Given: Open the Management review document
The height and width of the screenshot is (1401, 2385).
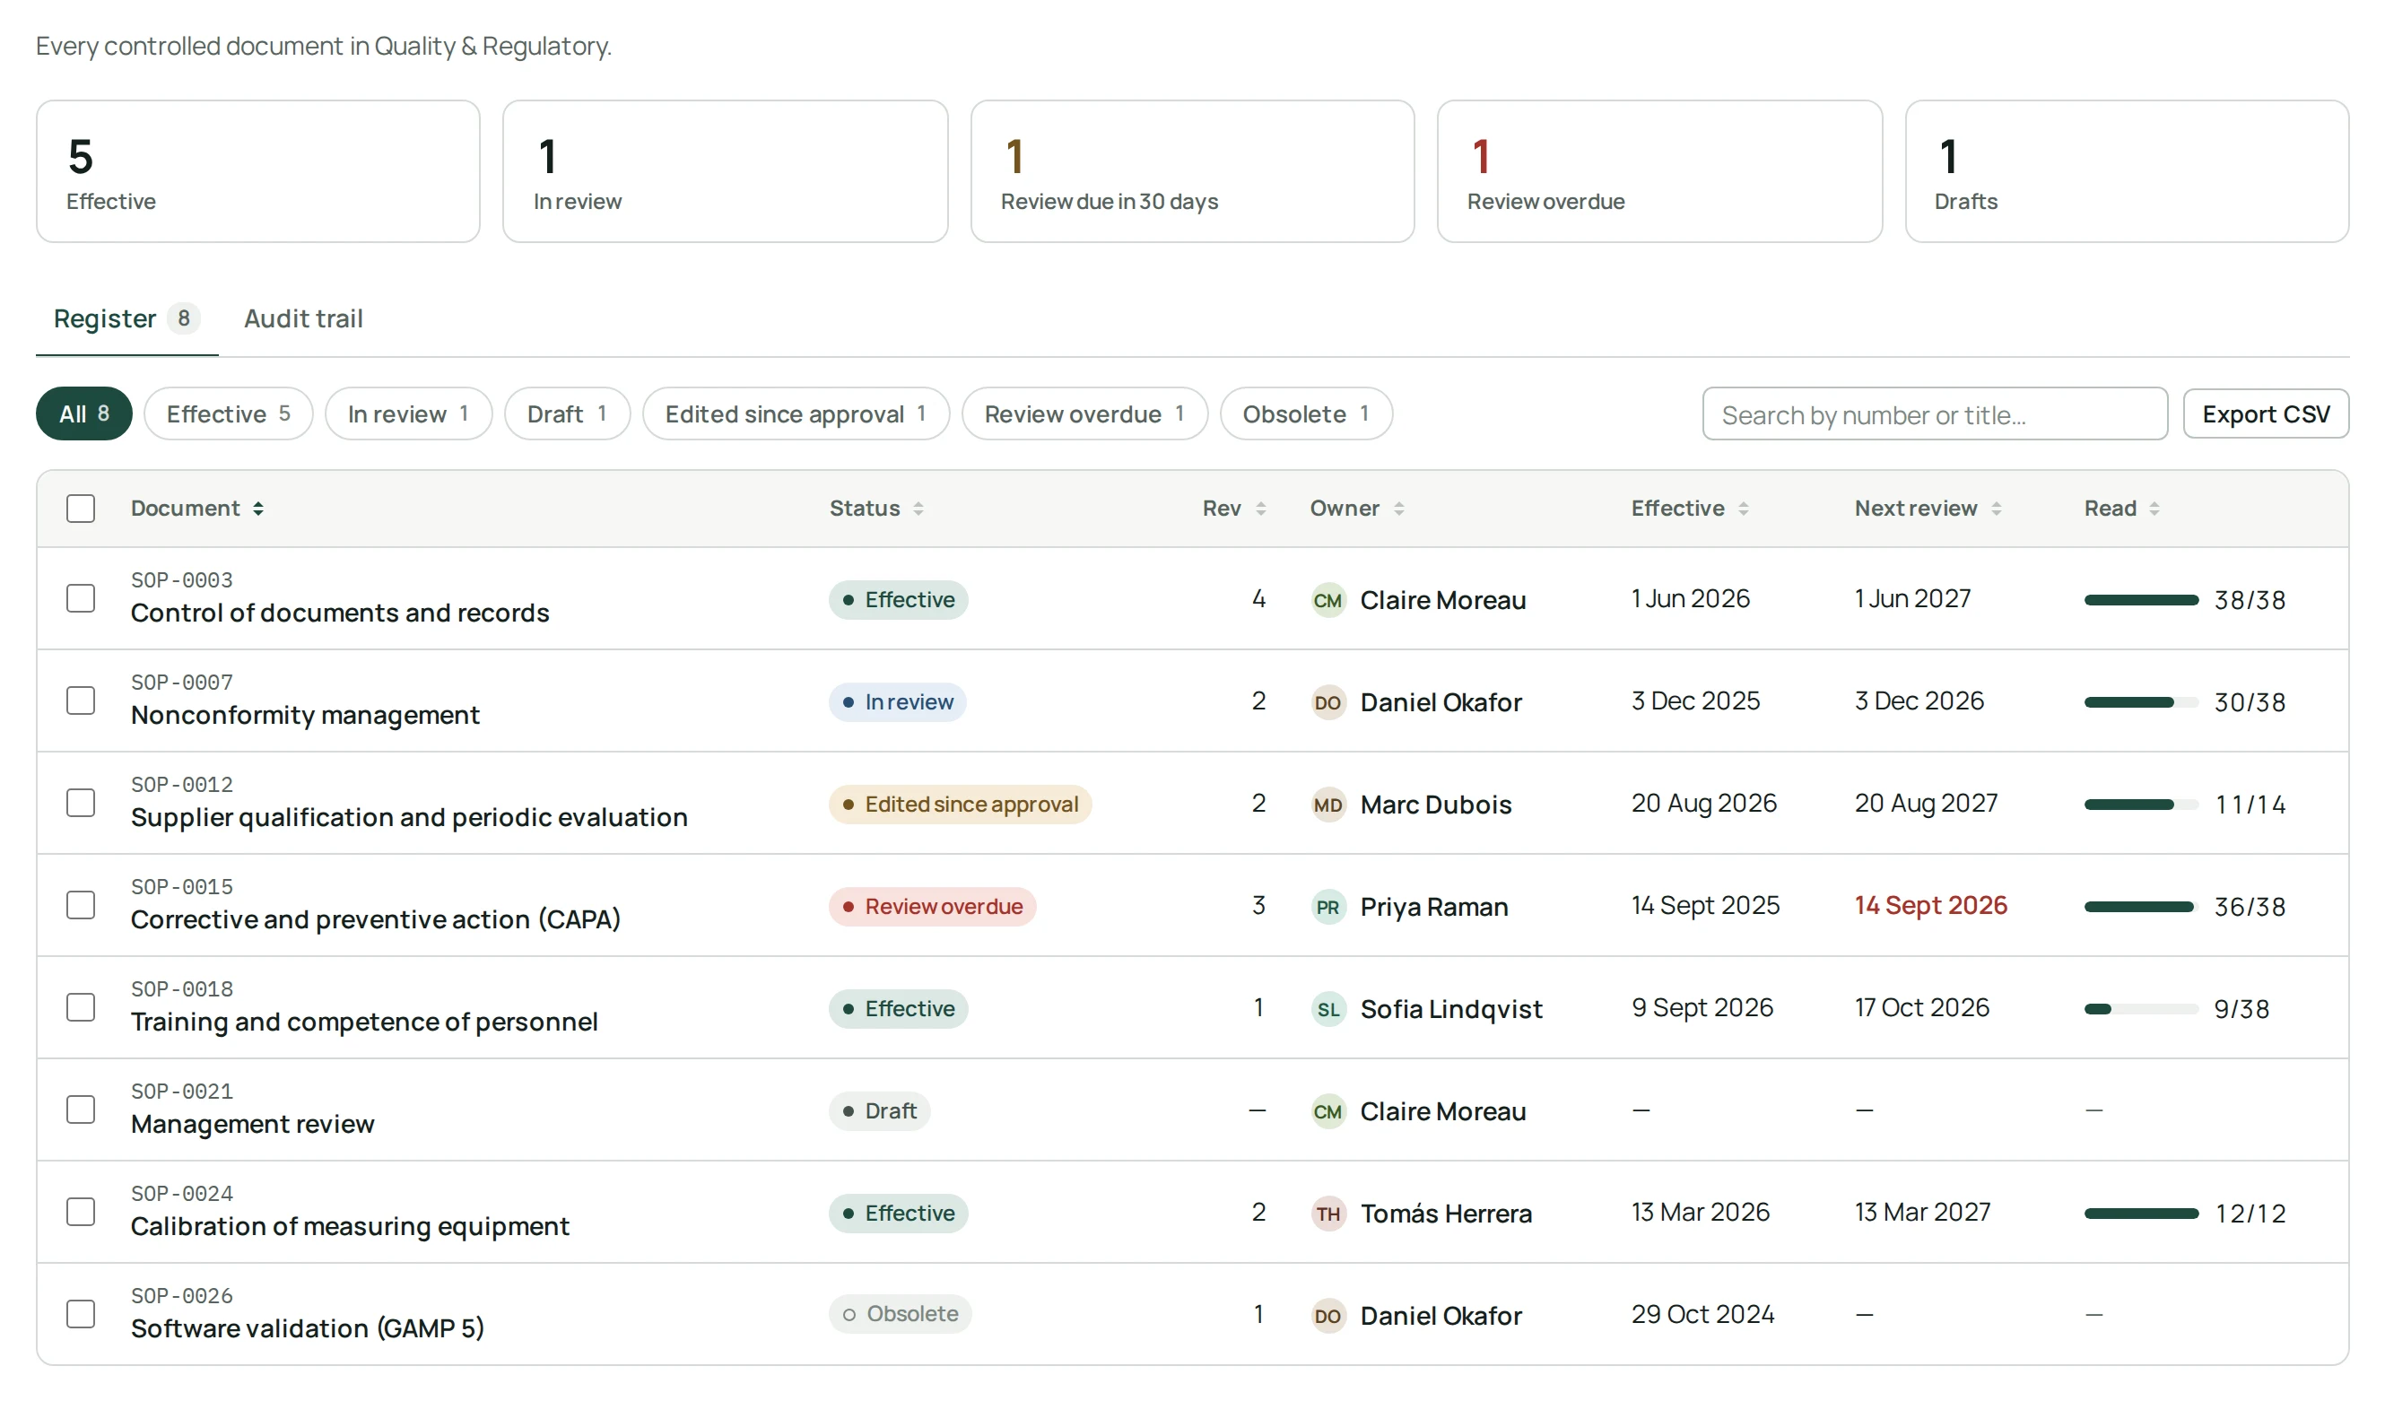Looking at the screenshot, I should [253, 1125].
